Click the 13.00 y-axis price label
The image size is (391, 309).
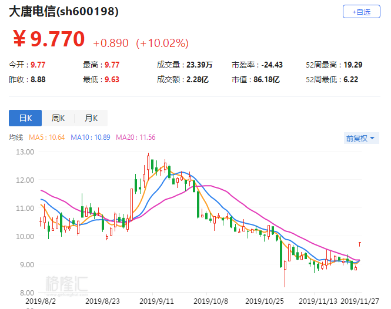coord(25,152)
